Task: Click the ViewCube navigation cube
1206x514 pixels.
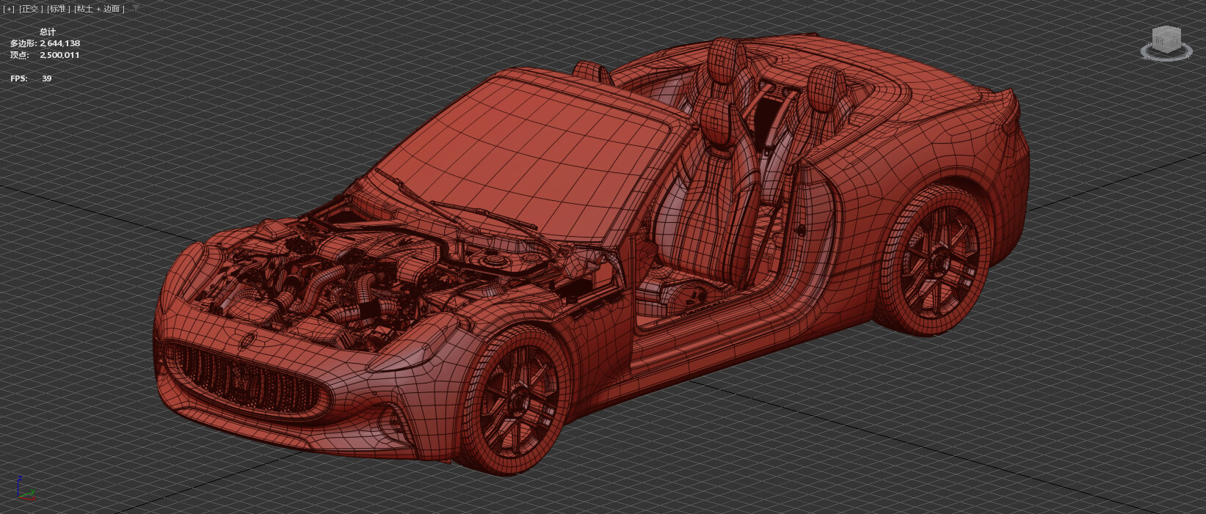Action: coord(1166,38)
